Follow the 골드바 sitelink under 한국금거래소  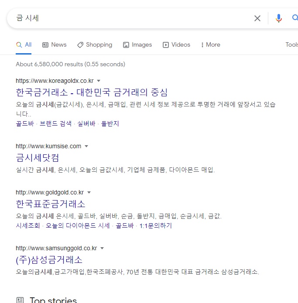[x=24, y=123]
